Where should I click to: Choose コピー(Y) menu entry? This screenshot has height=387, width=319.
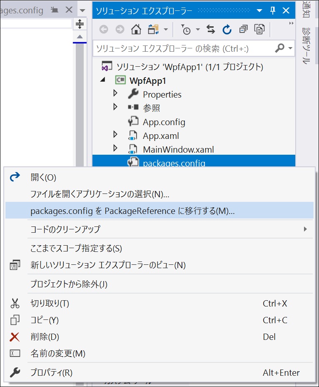(159, 320)
